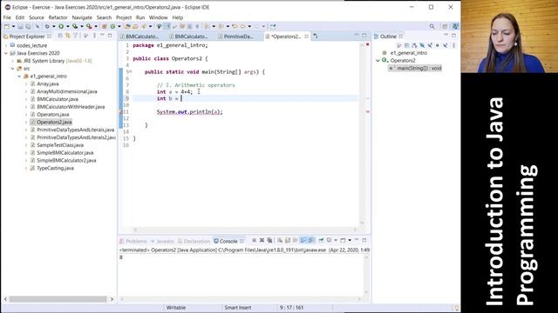This screenshot has width=558, height=313.
Task: Click Collapse All in Project Explorer
Action: pos(60,36)
